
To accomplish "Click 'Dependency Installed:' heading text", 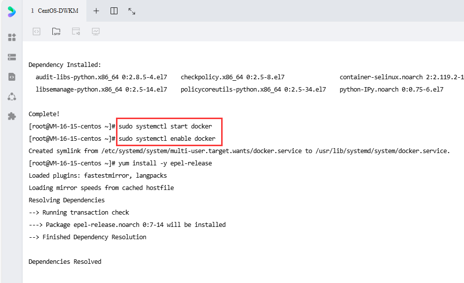I will click(x=65, y=64).
